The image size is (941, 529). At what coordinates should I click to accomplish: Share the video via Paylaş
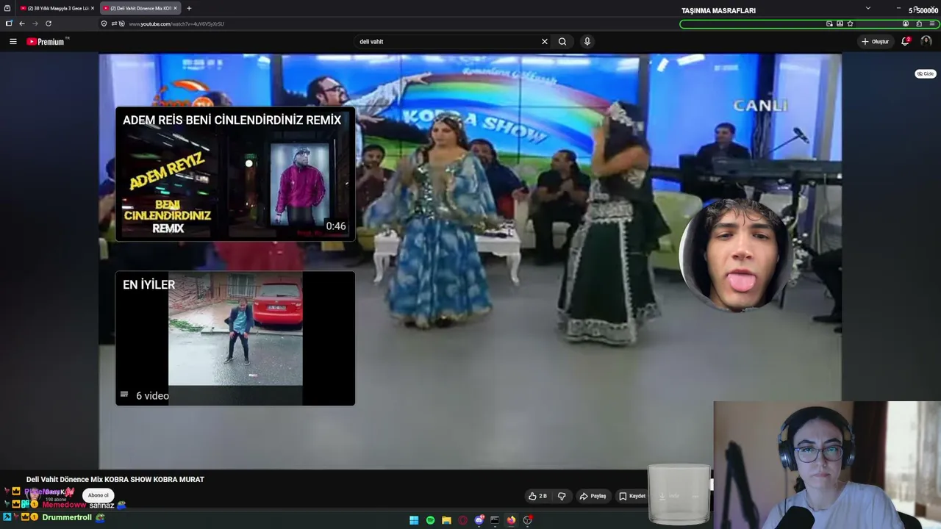click(x=593, y=496)
